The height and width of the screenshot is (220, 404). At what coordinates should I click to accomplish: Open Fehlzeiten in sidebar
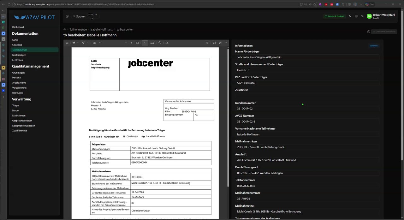17,60
